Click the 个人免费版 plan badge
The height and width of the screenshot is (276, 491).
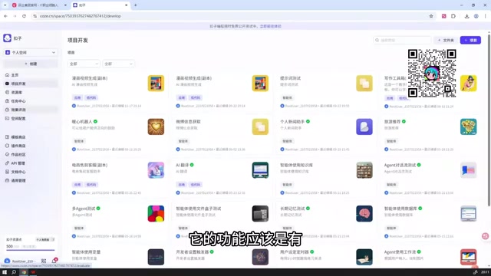point(44,240)
